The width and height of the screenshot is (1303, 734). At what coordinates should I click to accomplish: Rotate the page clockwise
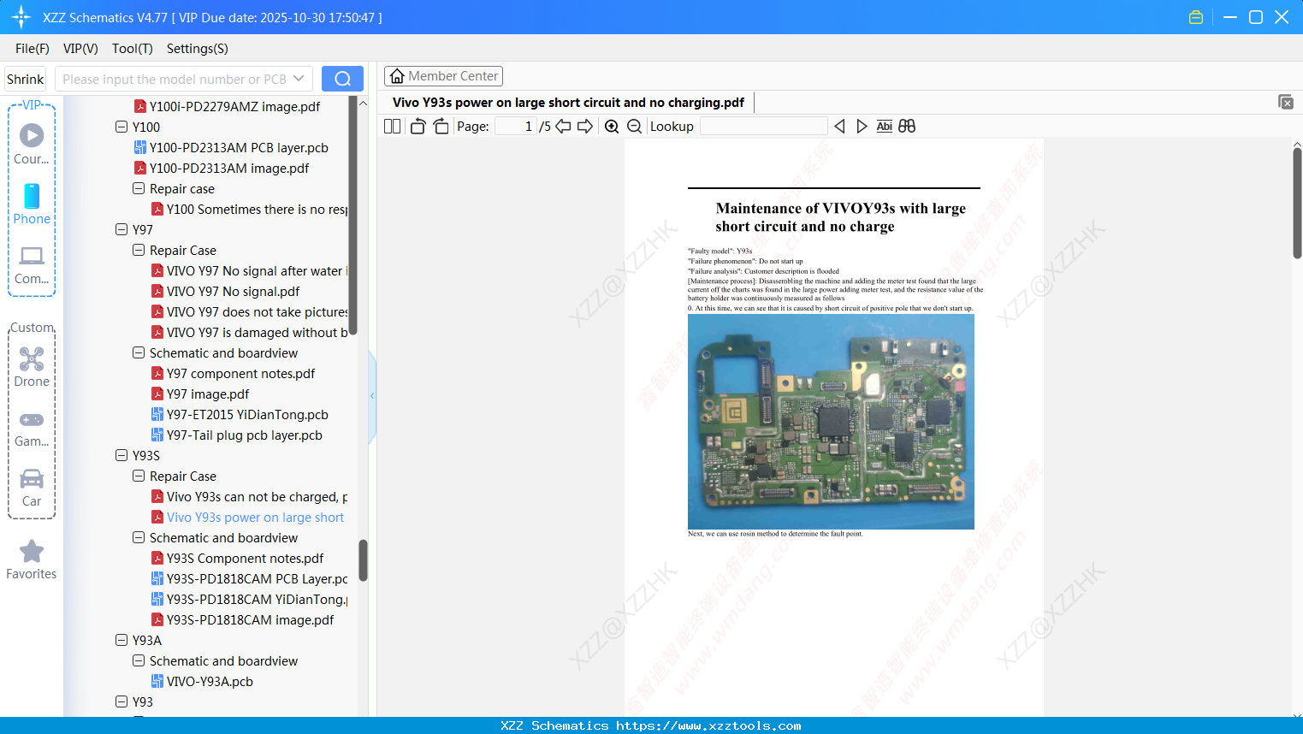click(x=441, y=127)
